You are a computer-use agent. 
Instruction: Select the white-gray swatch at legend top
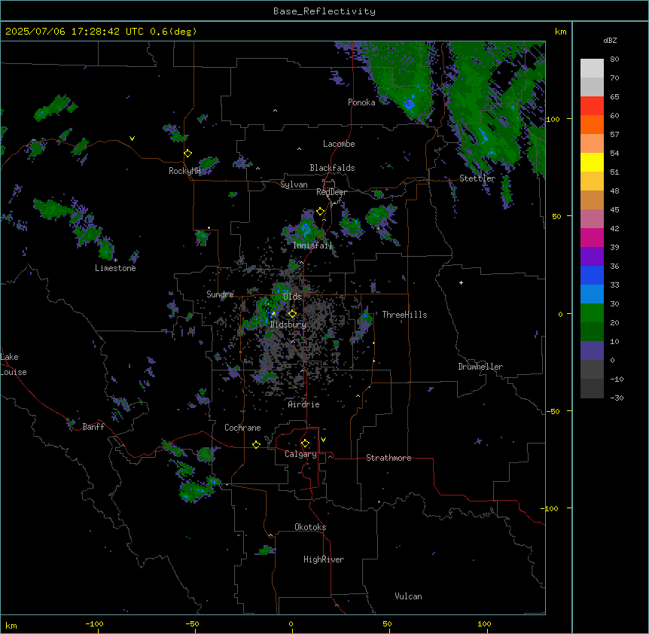(x=592, y=69)
